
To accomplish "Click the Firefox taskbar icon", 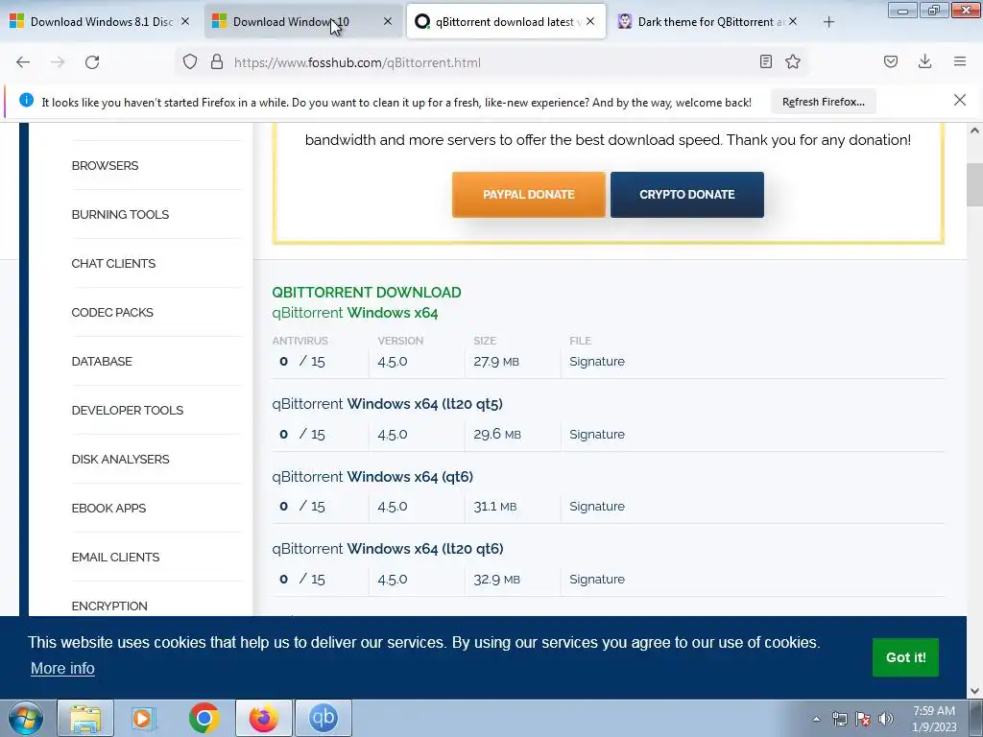I will click(x=263, y=718).
